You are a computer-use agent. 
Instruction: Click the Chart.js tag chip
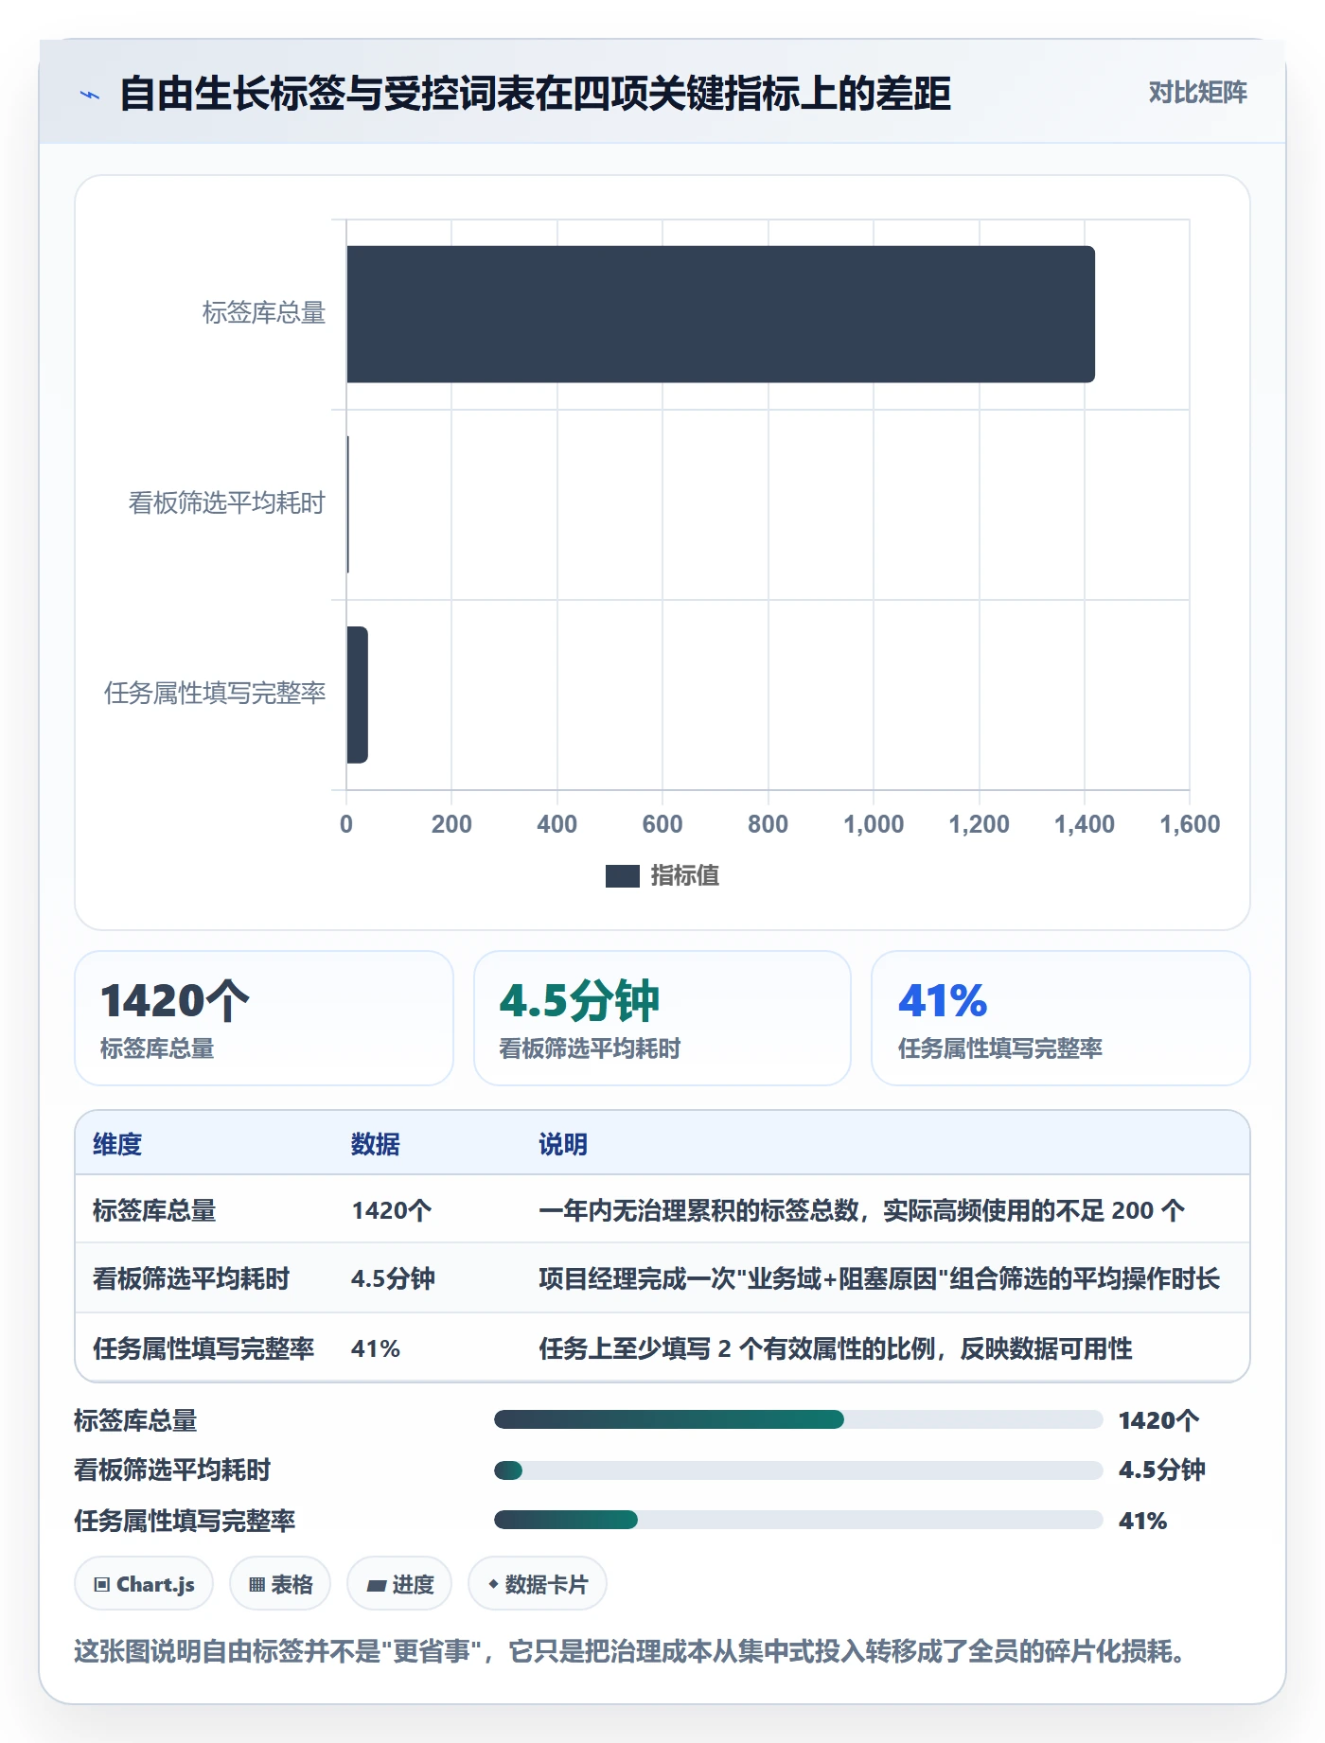coord(144,1584)
